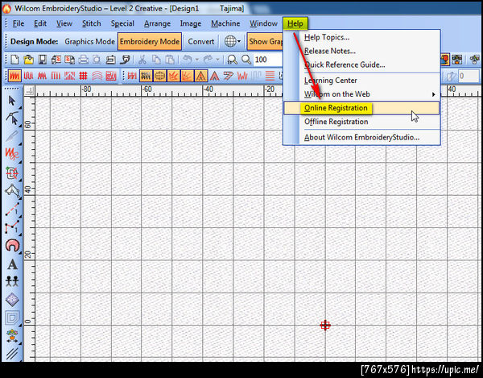
Task: Toggle the second orange fan-lines stitch effect icon
Action: coord(188,76)
